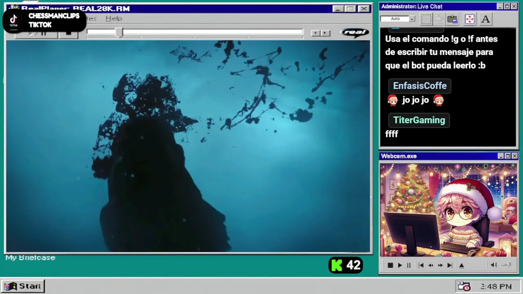Adjust the volume slider in Webcam.exe
The image size is (523, 294).
click(507, 265)
